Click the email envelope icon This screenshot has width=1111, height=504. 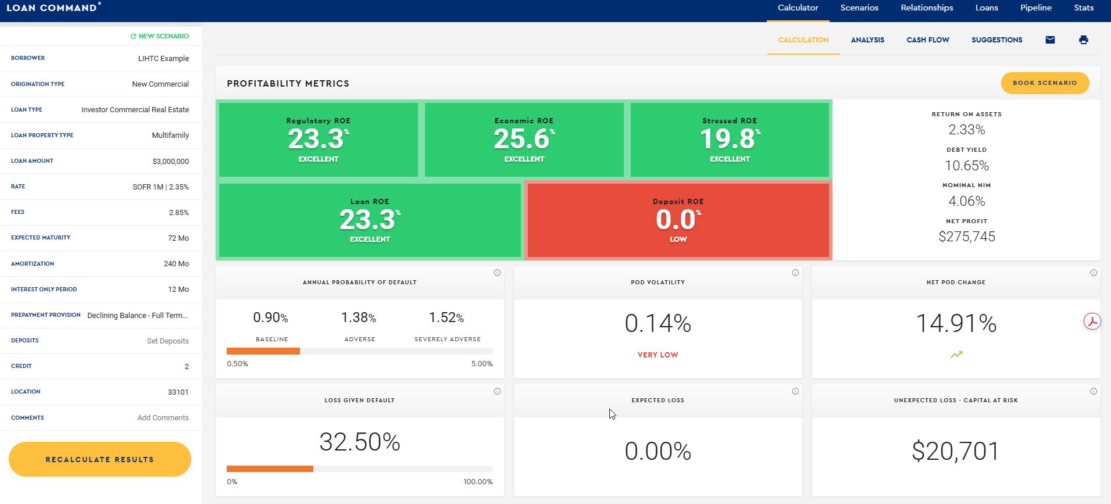(x=1050, y=40)
